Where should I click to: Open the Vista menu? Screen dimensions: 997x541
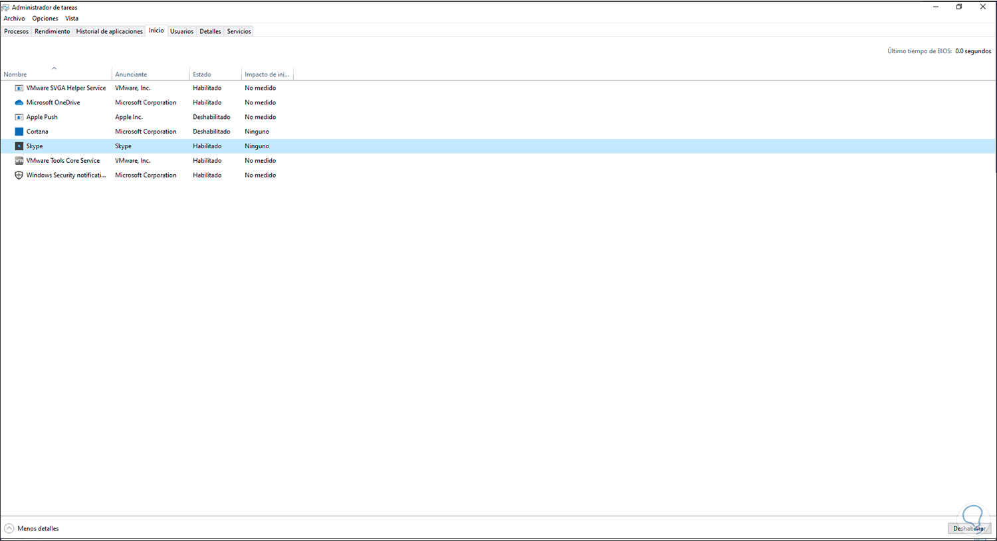coord(72,19)
